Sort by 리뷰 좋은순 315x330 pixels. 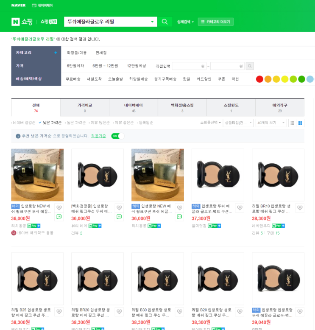pyautogui.click(x=124, y=123)
